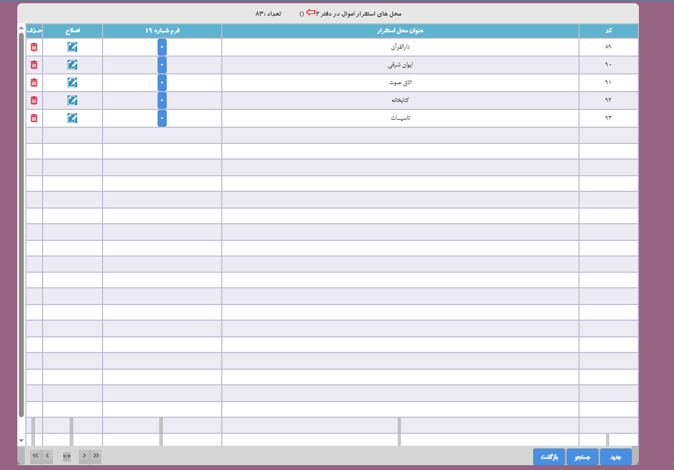This screenshot has height=470, width=674.
Task: Click the edit icon for تاسیسات
Action: click(x=72, y=118)
